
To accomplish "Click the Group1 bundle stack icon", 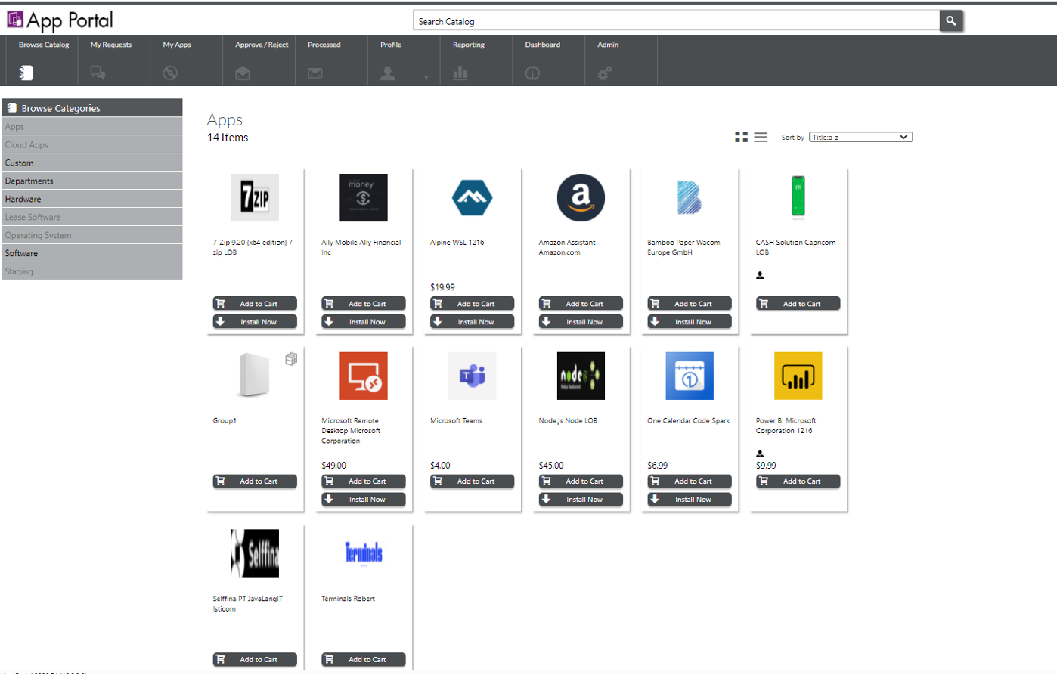I will click(x=291, y=359).
